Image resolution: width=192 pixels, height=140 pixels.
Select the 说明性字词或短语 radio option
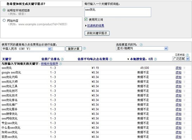click(x=4, y=10)
